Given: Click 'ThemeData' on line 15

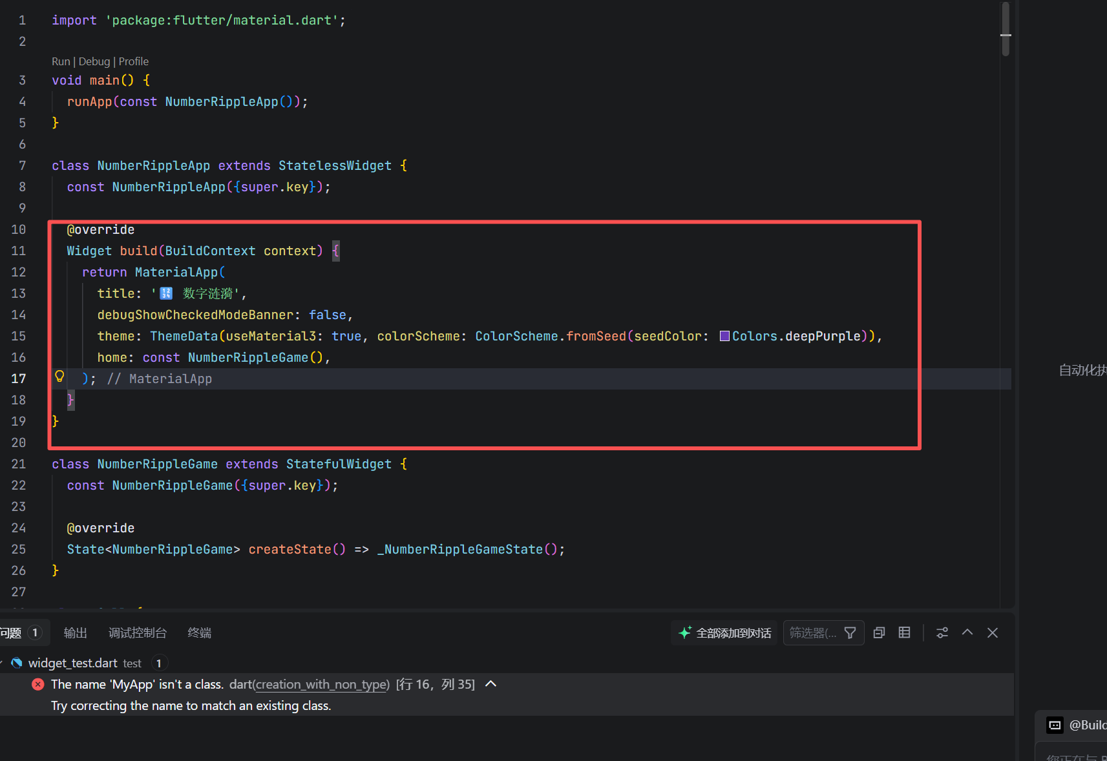Looking at the screenshot, I should (x=184, y=336).
